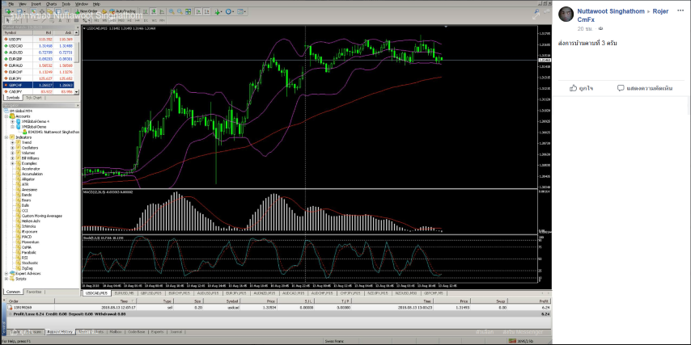The image size is (691, 345).
Task: Select the Cursor arrow tool
Action: pos(7,20)
